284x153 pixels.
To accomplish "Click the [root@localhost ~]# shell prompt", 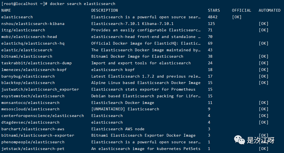I will pyautogui.click(x=24, y=4).
